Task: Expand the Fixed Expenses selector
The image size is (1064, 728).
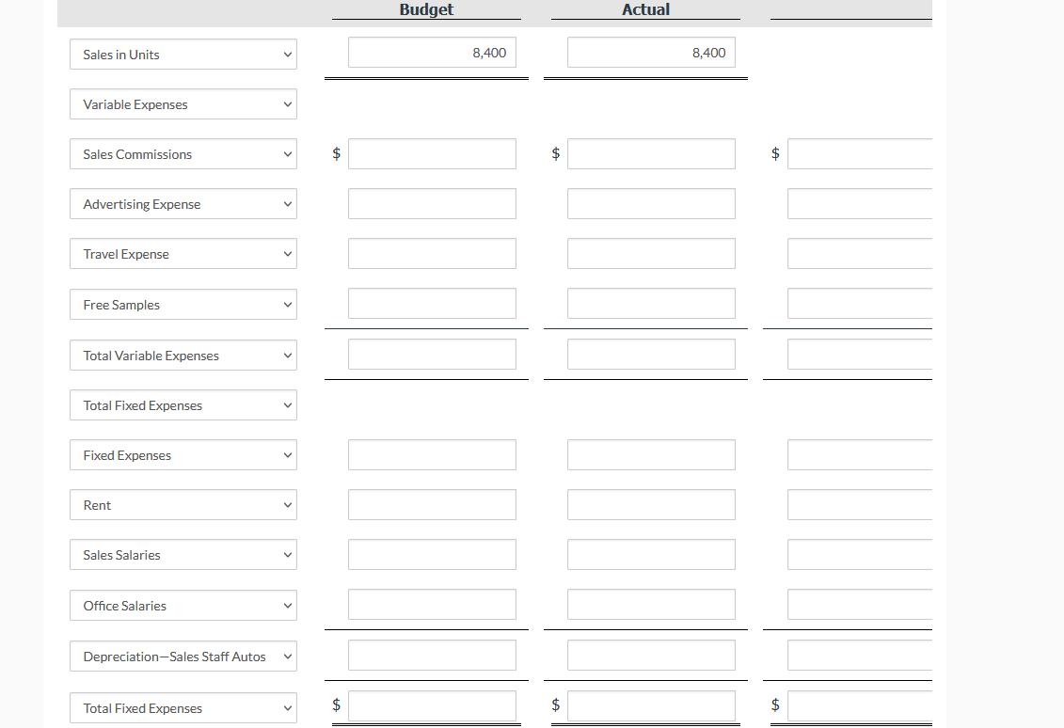Action: 183,454
